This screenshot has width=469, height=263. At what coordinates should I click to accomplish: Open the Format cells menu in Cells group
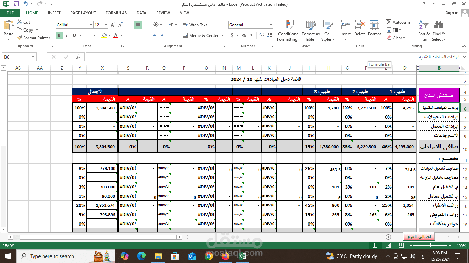[375, 31]
